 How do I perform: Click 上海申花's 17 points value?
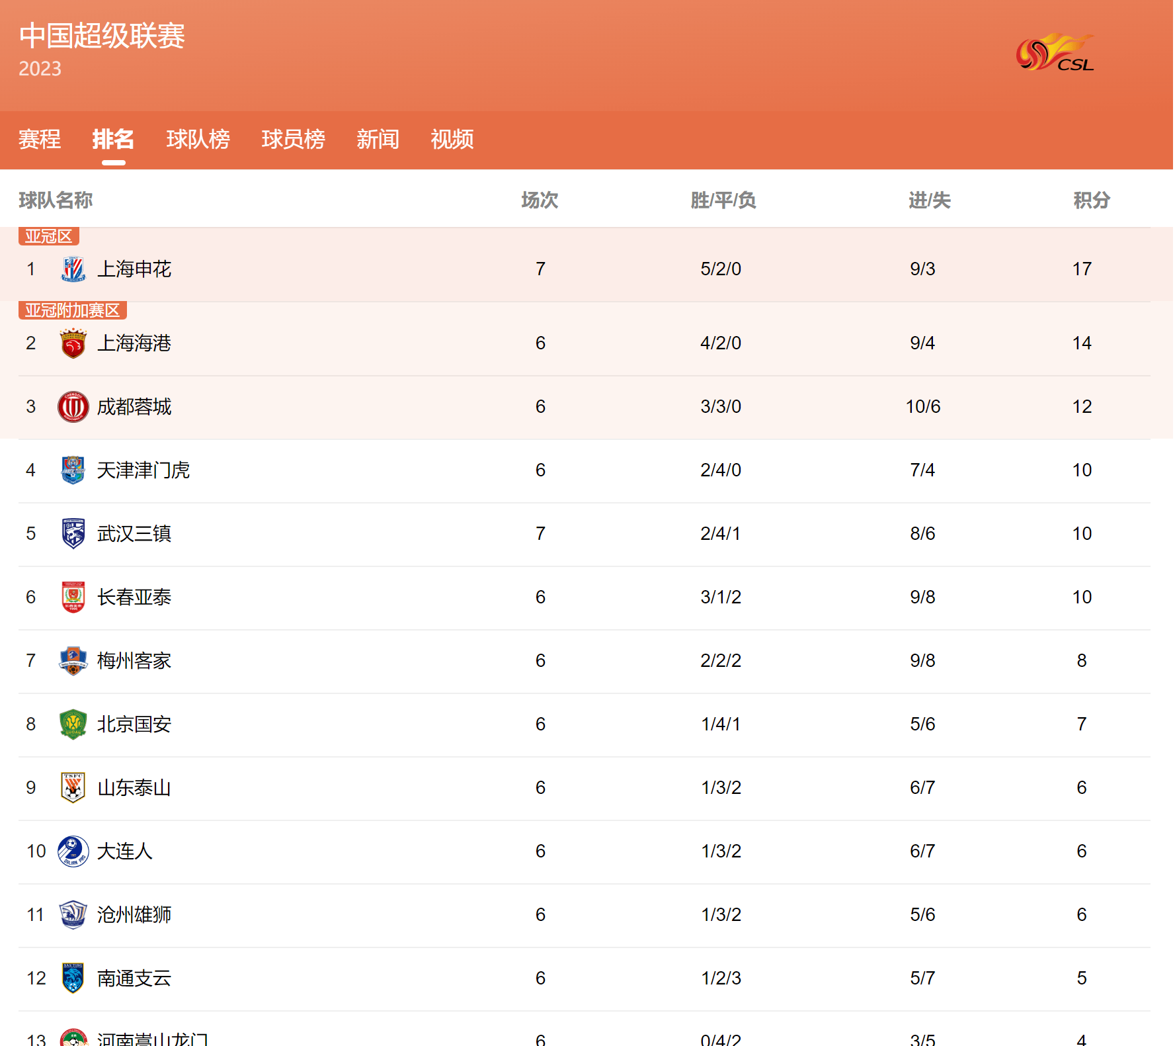(1082, 269)
